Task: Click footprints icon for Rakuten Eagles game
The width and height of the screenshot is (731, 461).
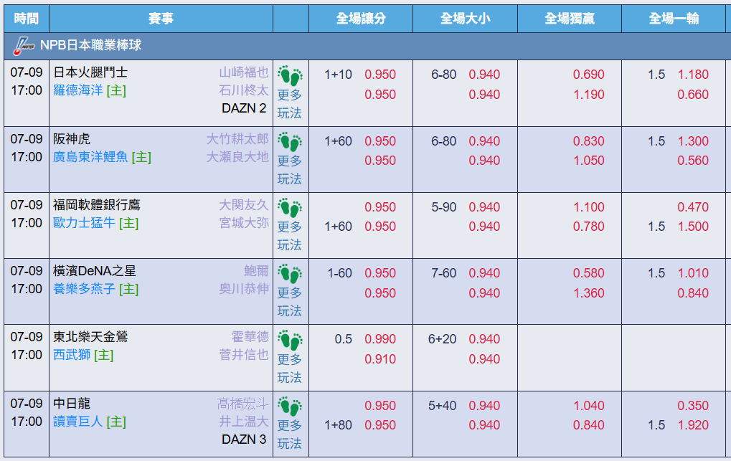Action: 290,339
